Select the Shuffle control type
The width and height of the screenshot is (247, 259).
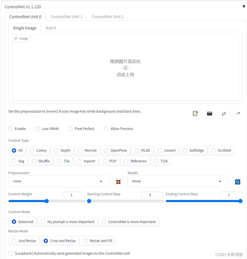(41, 161)
